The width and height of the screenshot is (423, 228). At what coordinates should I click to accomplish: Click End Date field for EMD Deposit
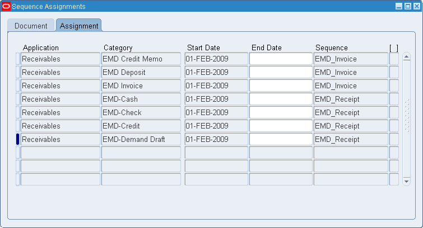click(281, 72)
